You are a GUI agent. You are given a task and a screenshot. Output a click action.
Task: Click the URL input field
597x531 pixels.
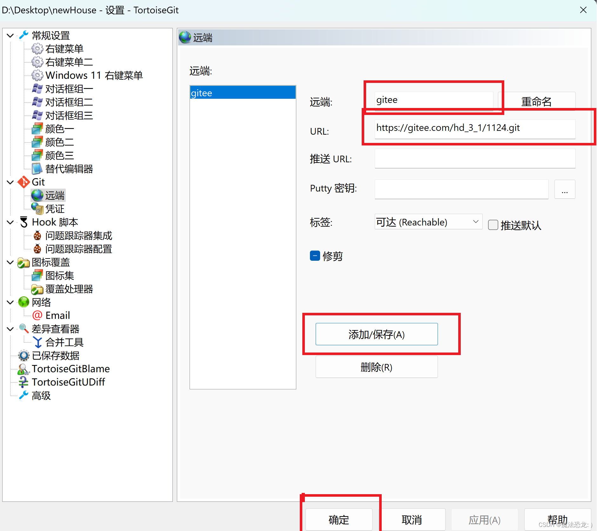pos(475,129)
